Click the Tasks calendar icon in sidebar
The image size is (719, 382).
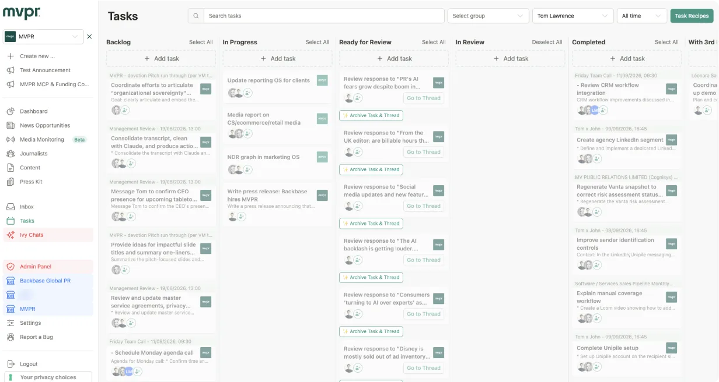click(10, 221)
